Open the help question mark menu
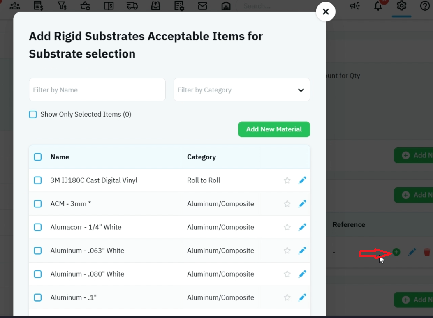The width and height of the screenshot is (433, 318). tap(425, 6)
